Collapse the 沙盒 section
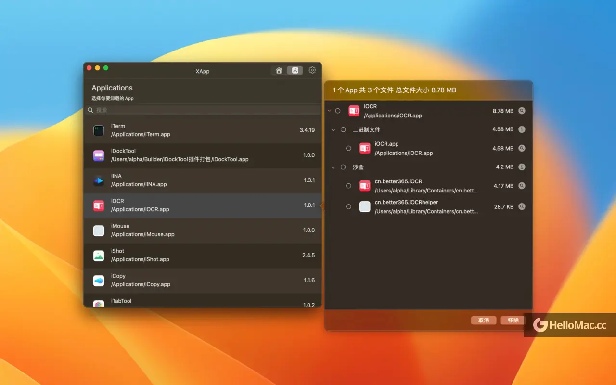 coord(333,167)
